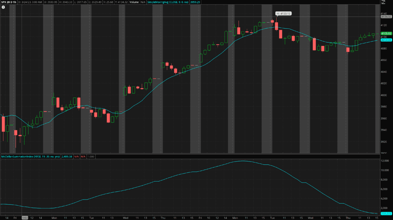
Task: Click the cyan moving average price tag
Action: pyautogui.click(x=386, y=40)
